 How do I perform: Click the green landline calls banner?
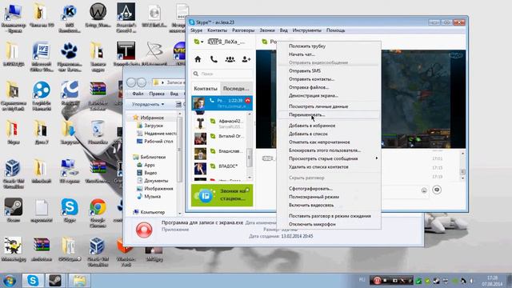pos(222,195)
